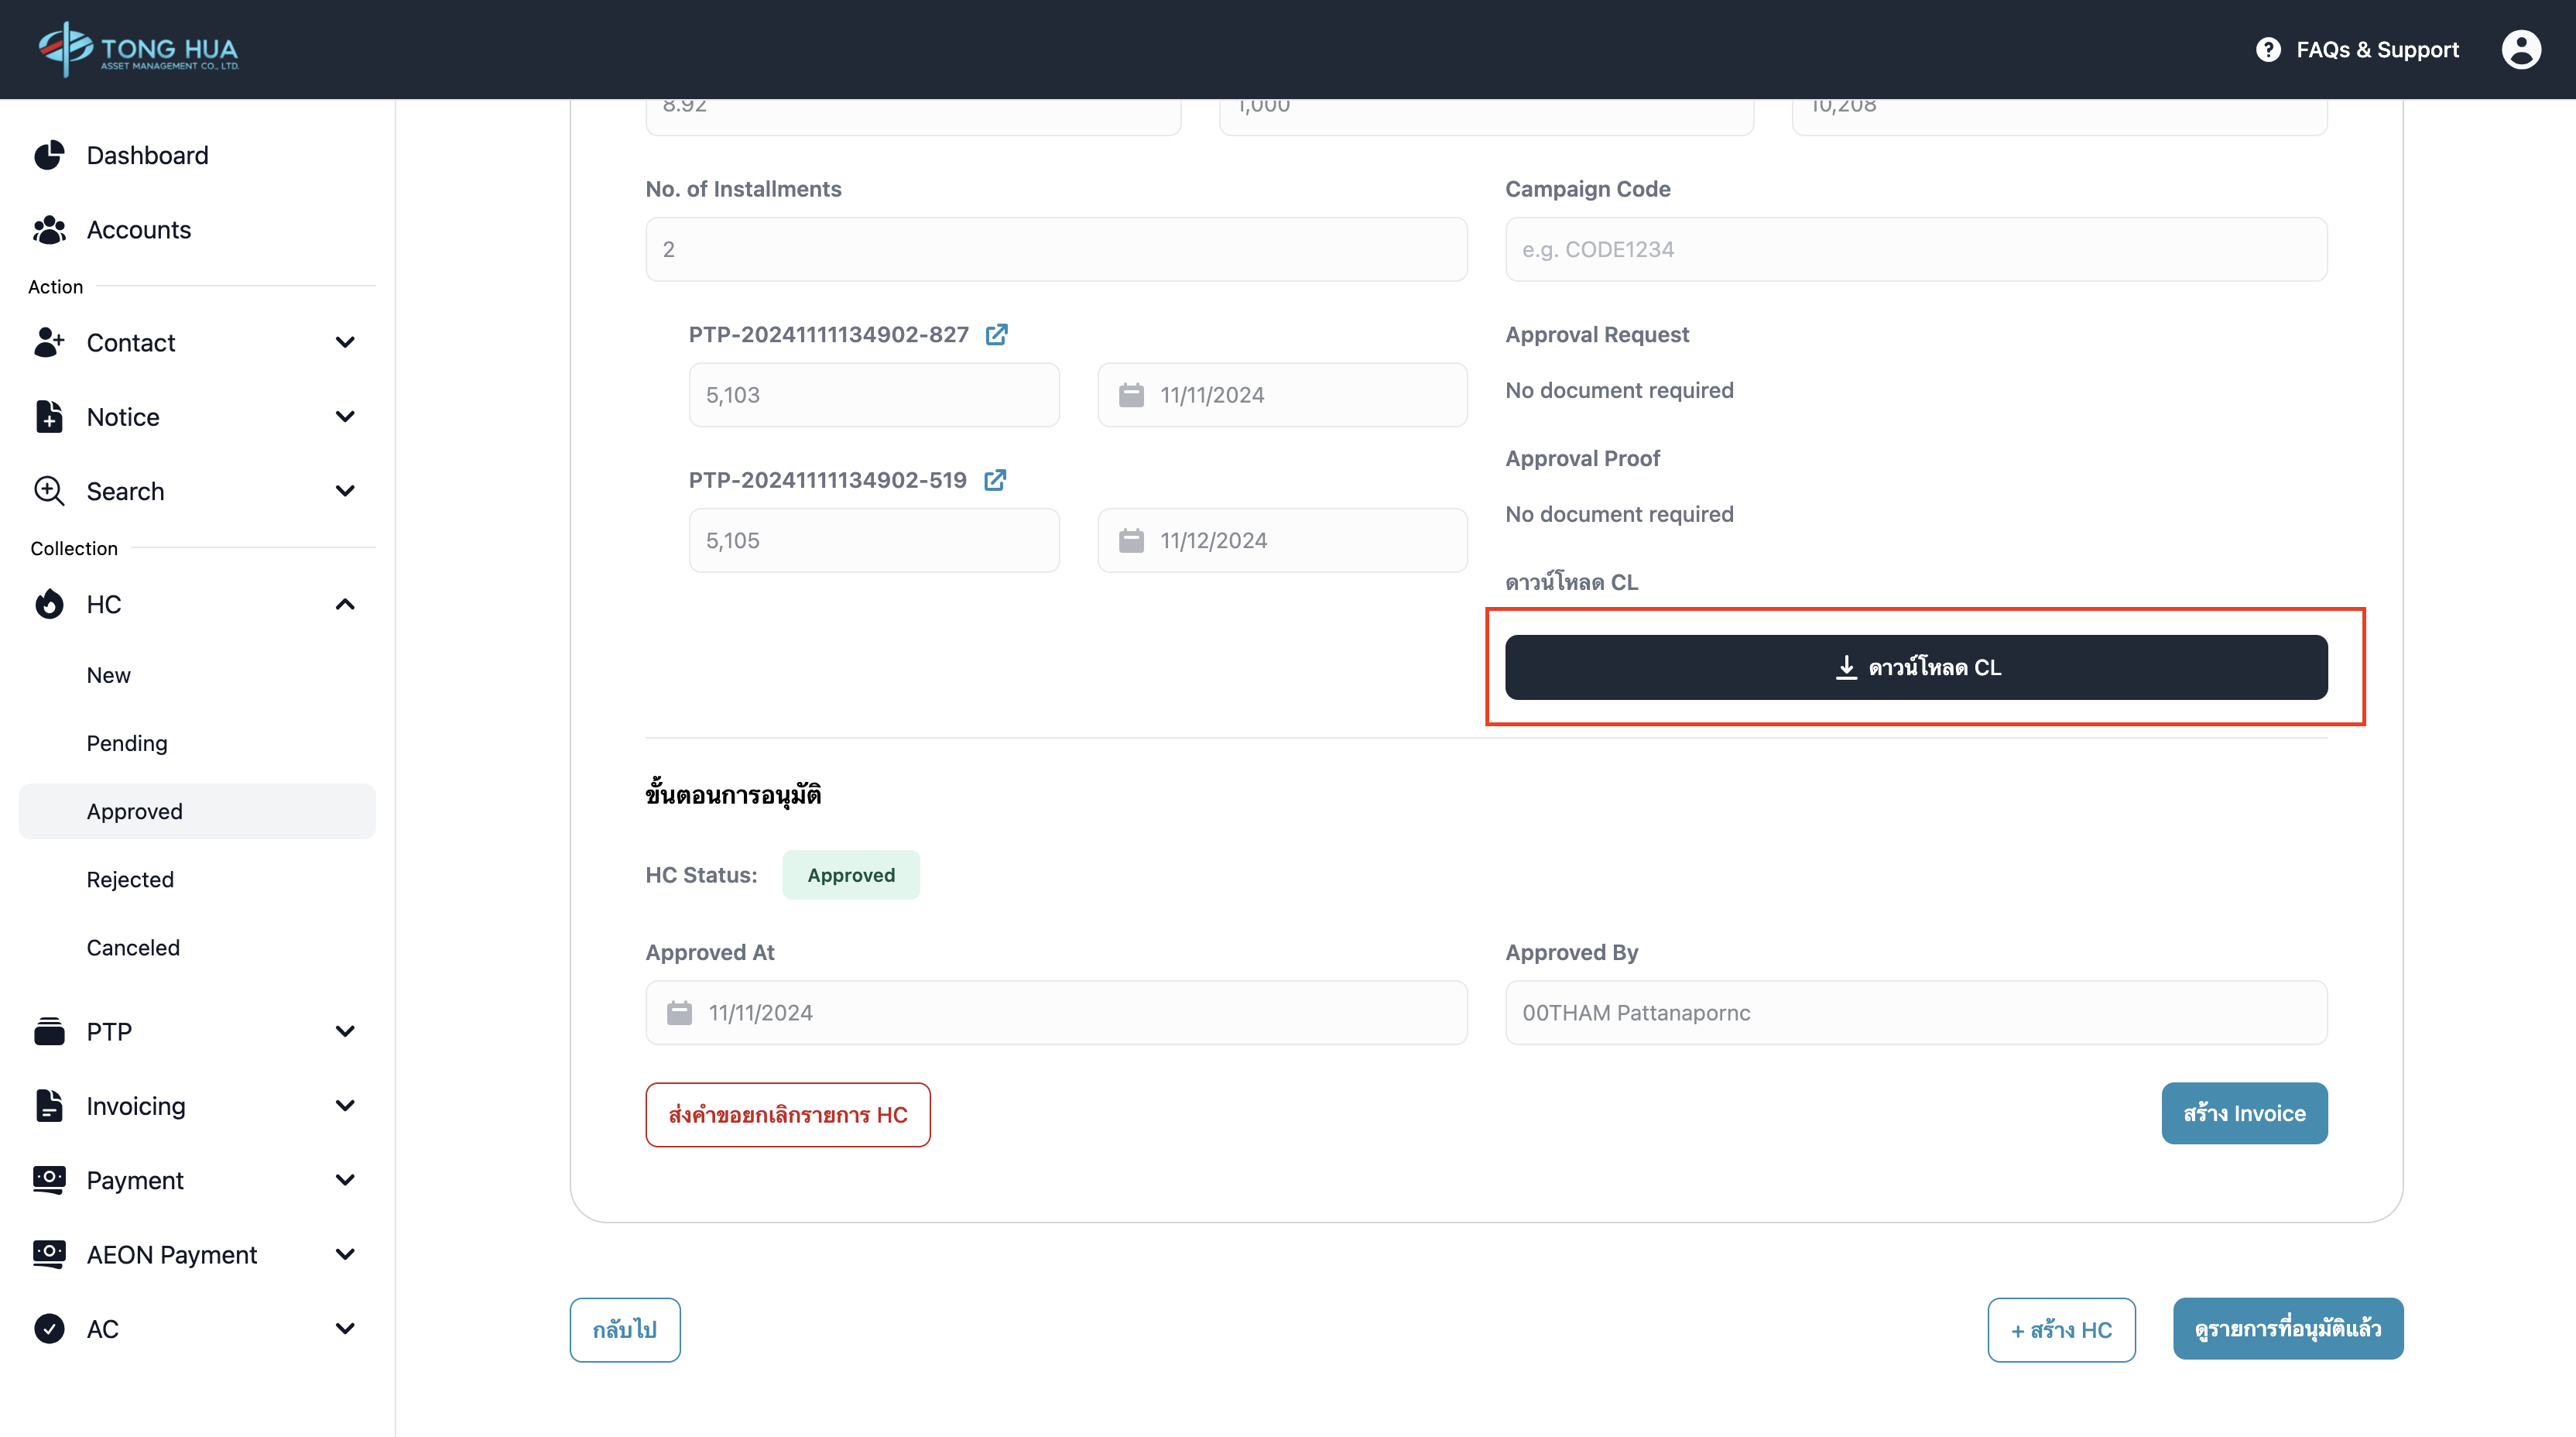Click calendar icon in Approved At field
Screen dimensions: 2576x1437
point(679,1013)
